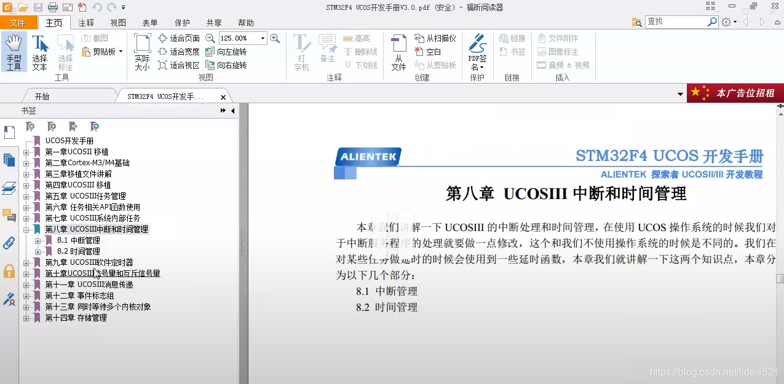Click into the 查找 search input field
The image size is (784, 384).
coord(675,22)
